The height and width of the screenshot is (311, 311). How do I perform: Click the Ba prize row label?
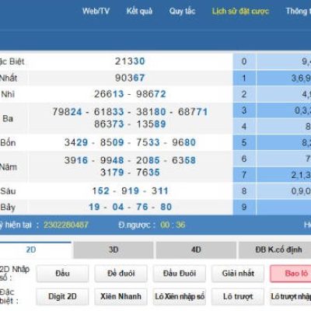[8, 119]
